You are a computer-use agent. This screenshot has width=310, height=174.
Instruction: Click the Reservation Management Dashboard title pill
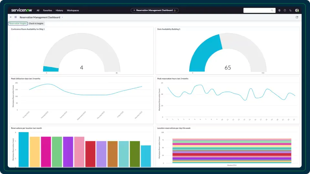click(155, 10)
